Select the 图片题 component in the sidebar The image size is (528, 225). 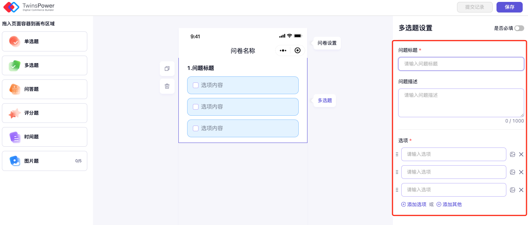coord(44,161)
